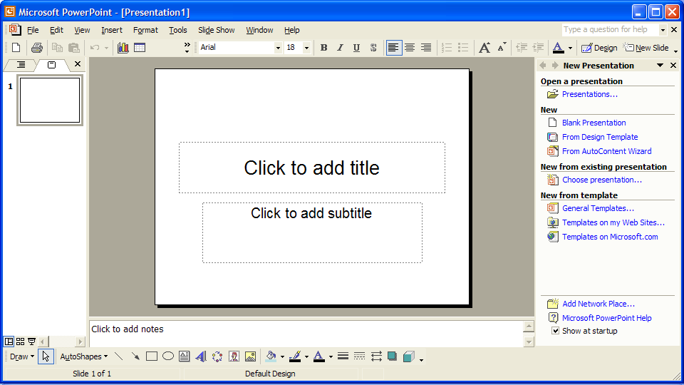
Task: Click the From Design Template link
Action: tap(600, 137)
